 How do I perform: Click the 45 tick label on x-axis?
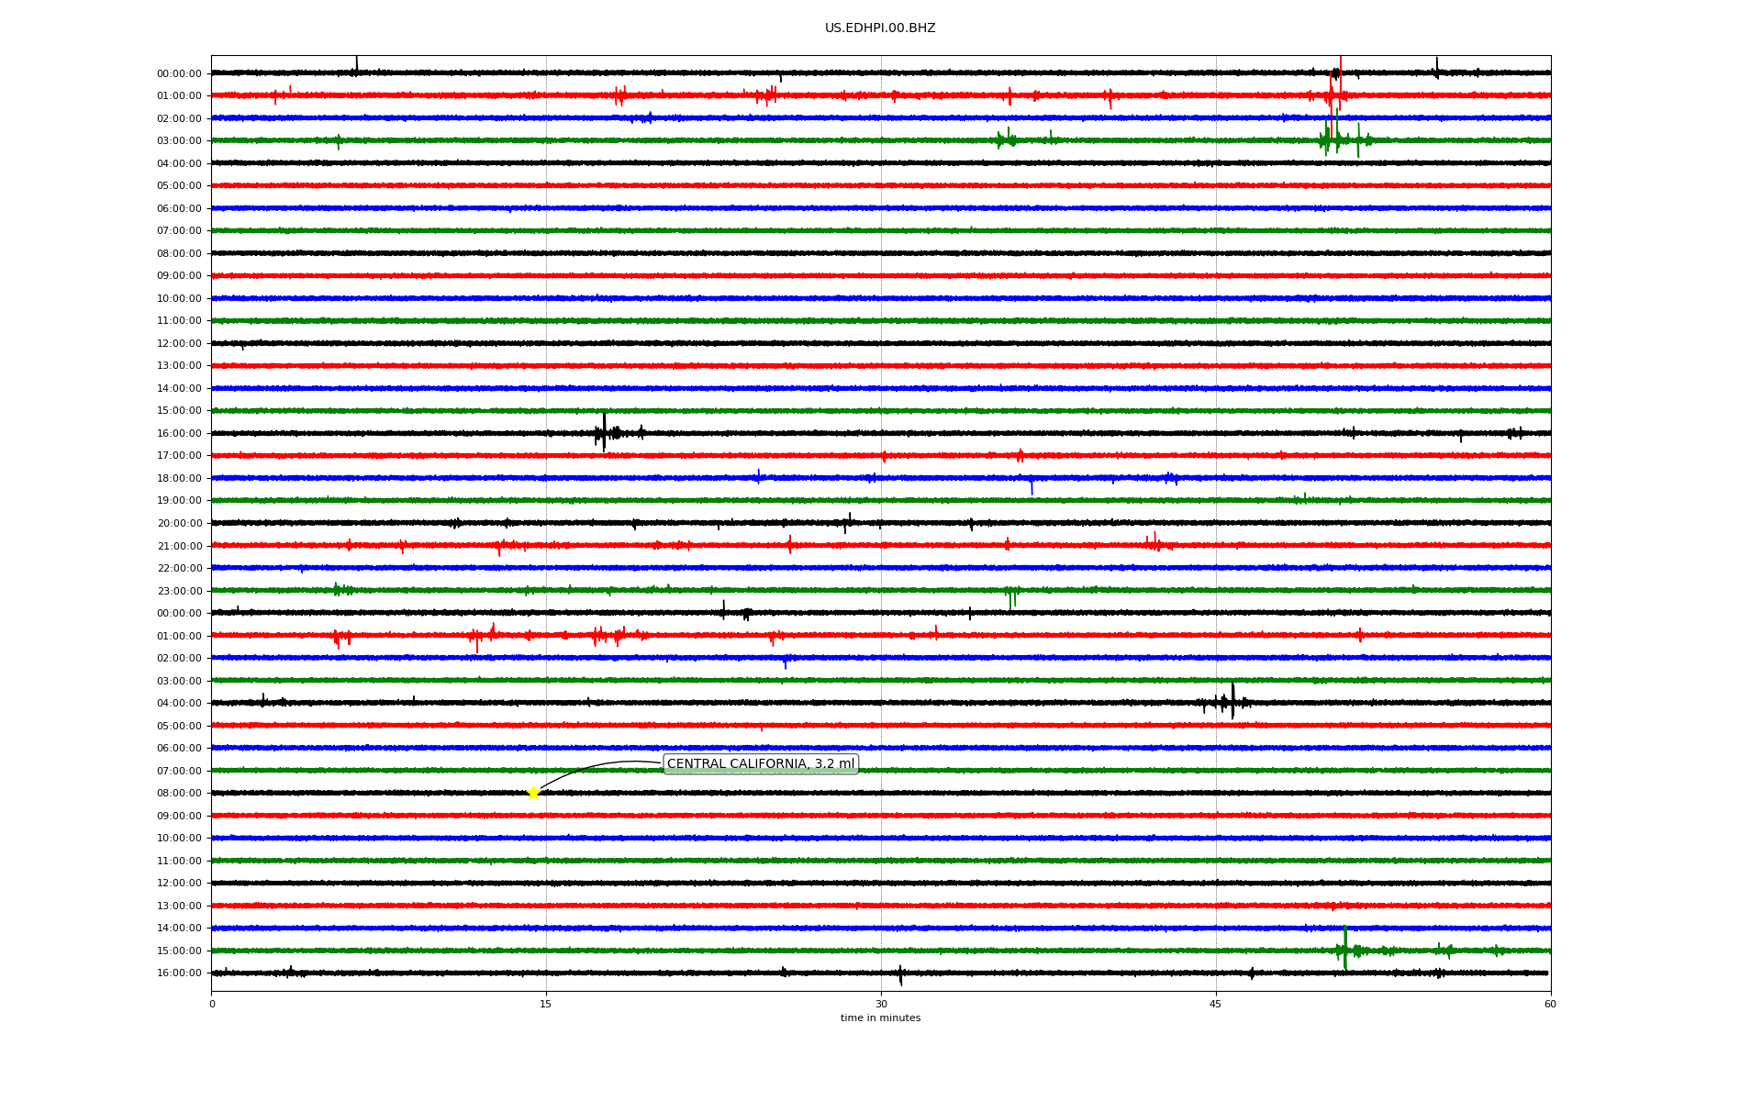1215,1004
